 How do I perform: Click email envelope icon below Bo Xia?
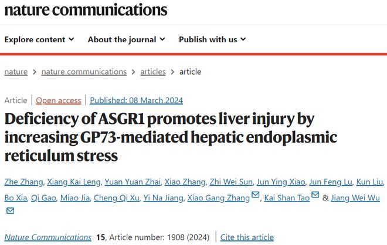(10, 211)
